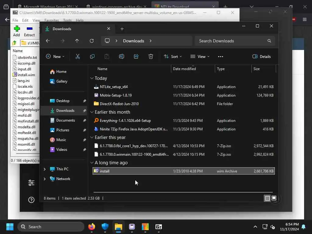Image resolution: width=312 pixels, height=234 pixels.
Task: Expand the Downloads breadcrumb chevron
Action: tap(151, 41)
